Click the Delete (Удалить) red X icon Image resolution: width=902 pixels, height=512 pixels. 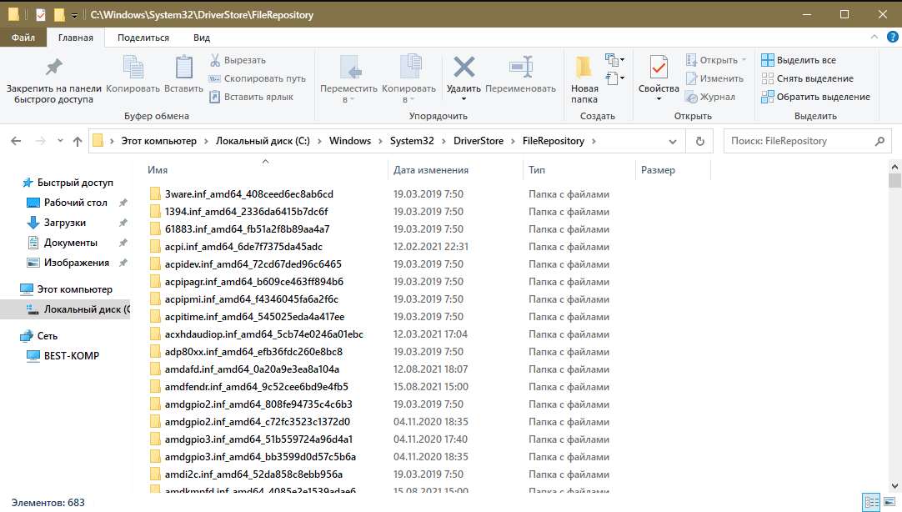[x=464, y=67]
